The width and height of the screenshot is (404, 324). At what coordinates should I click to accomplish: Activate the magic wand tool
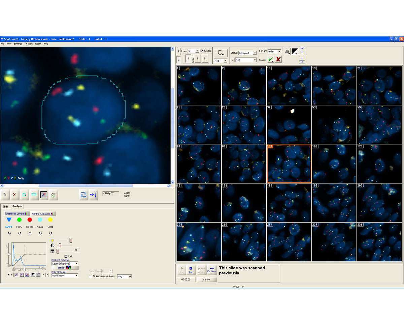[44, 194]
